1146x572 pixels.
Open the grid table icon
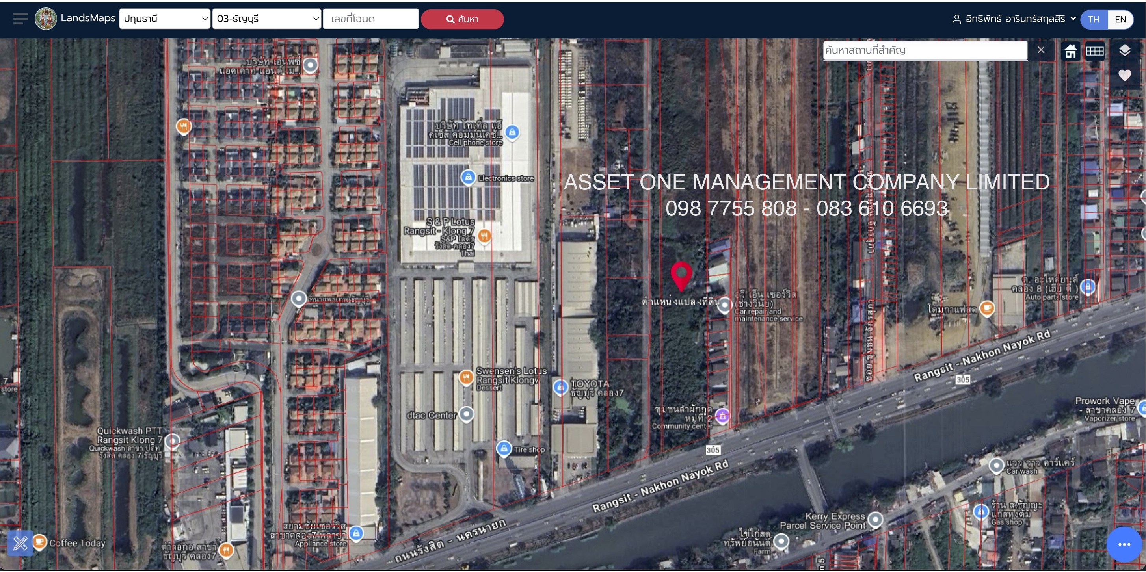coord(1094,51)
